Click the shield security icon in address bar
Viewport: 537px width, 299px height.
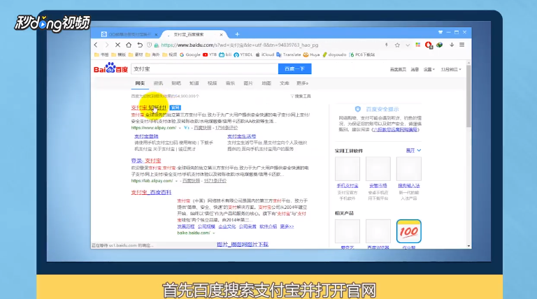pos(149,45)
